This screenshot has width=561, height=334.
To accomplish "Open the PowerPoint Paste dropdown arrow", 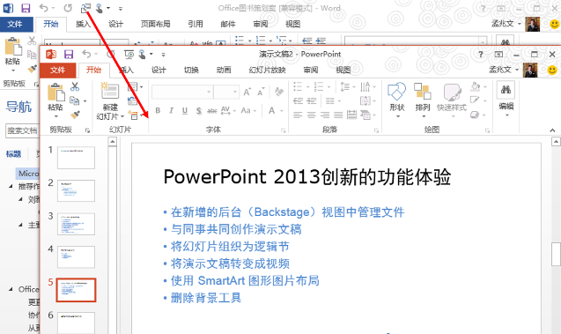I will (55, 116).
